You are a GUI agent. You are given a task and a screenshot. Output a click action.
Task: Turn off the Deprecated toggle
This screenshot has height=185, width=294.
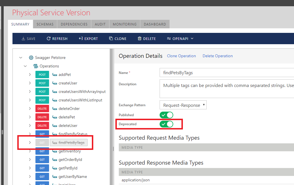pos(166,124)
